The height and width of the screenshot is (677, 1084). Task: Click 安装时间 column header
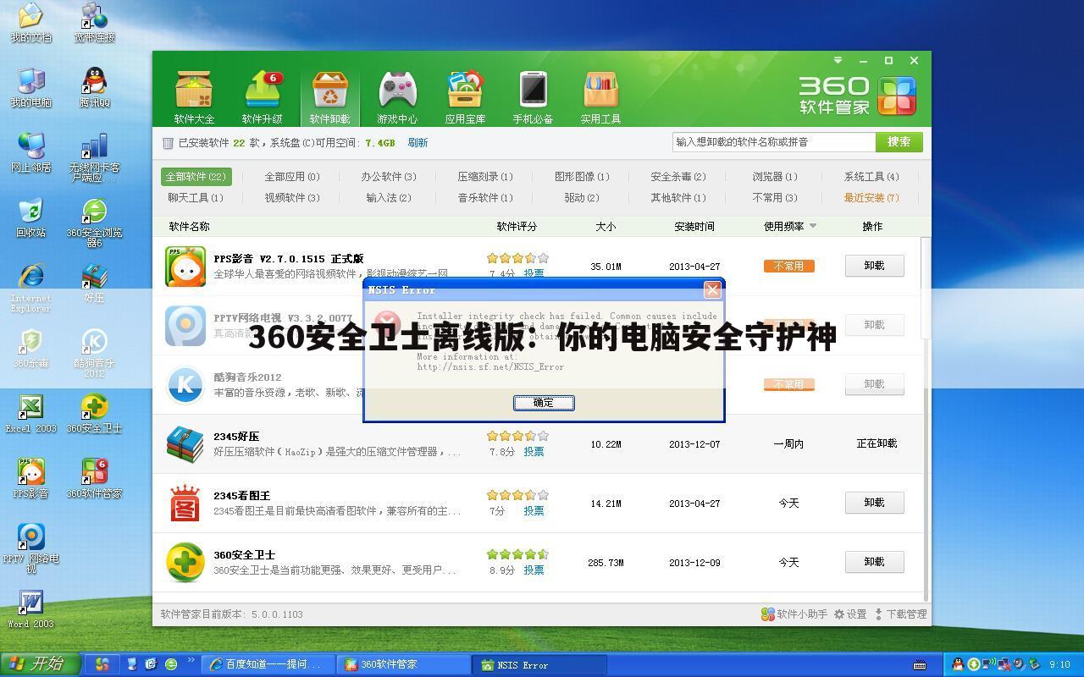(x=694, y=227)
